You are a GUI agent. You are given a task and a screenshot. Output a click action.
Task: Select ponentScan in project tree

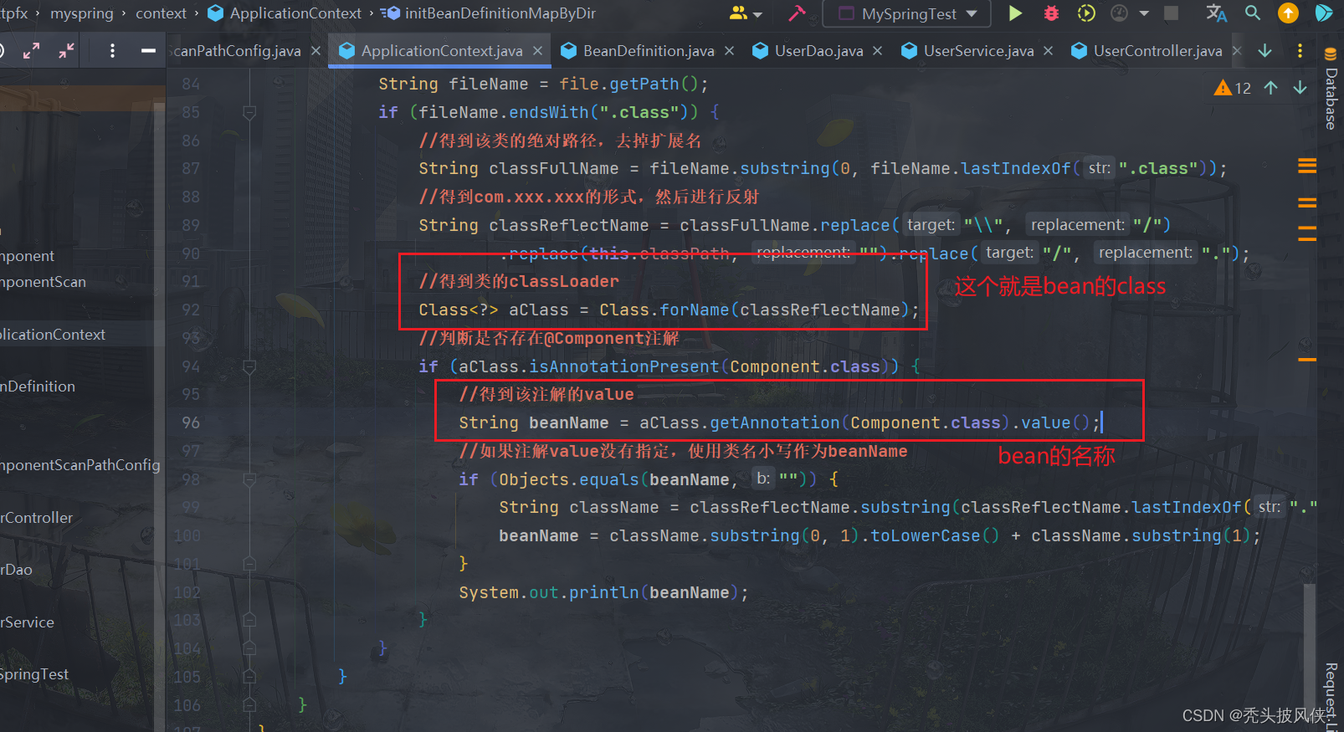click(43, 282)
